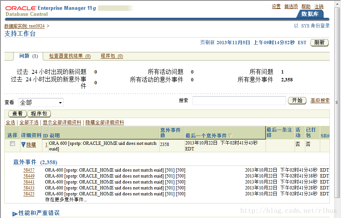
Task: Click the 隐藏 link in problem row
Action: tap(31, 145)
